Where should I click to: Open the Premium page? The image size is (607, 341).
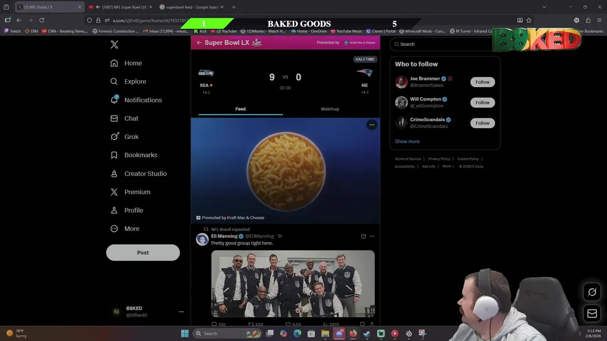[x=130, y=192]
